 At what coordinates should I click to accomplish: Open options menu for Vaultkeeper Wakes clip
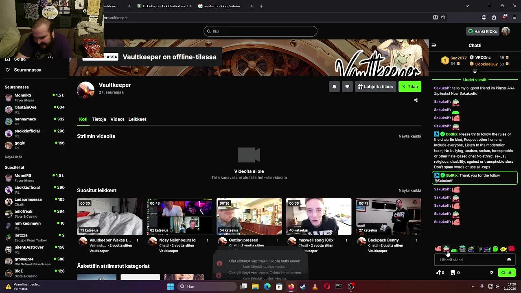click(138, 241)
